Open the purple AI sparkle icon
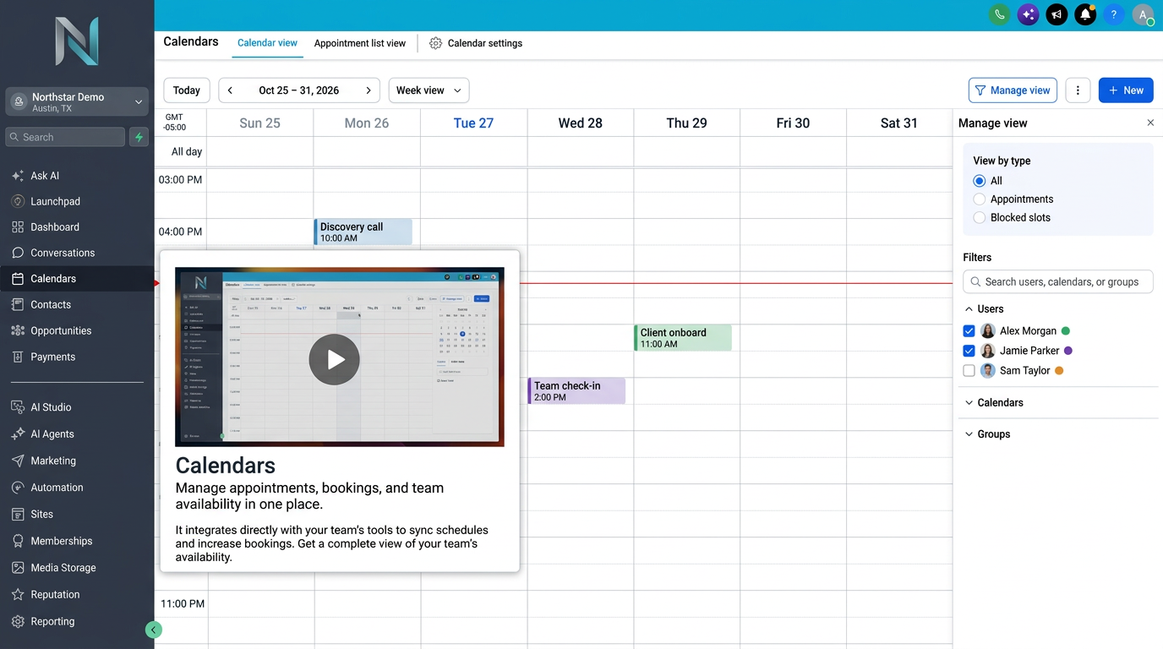The height and width of the screenshot is (649, 1163). pos(1028,14)
